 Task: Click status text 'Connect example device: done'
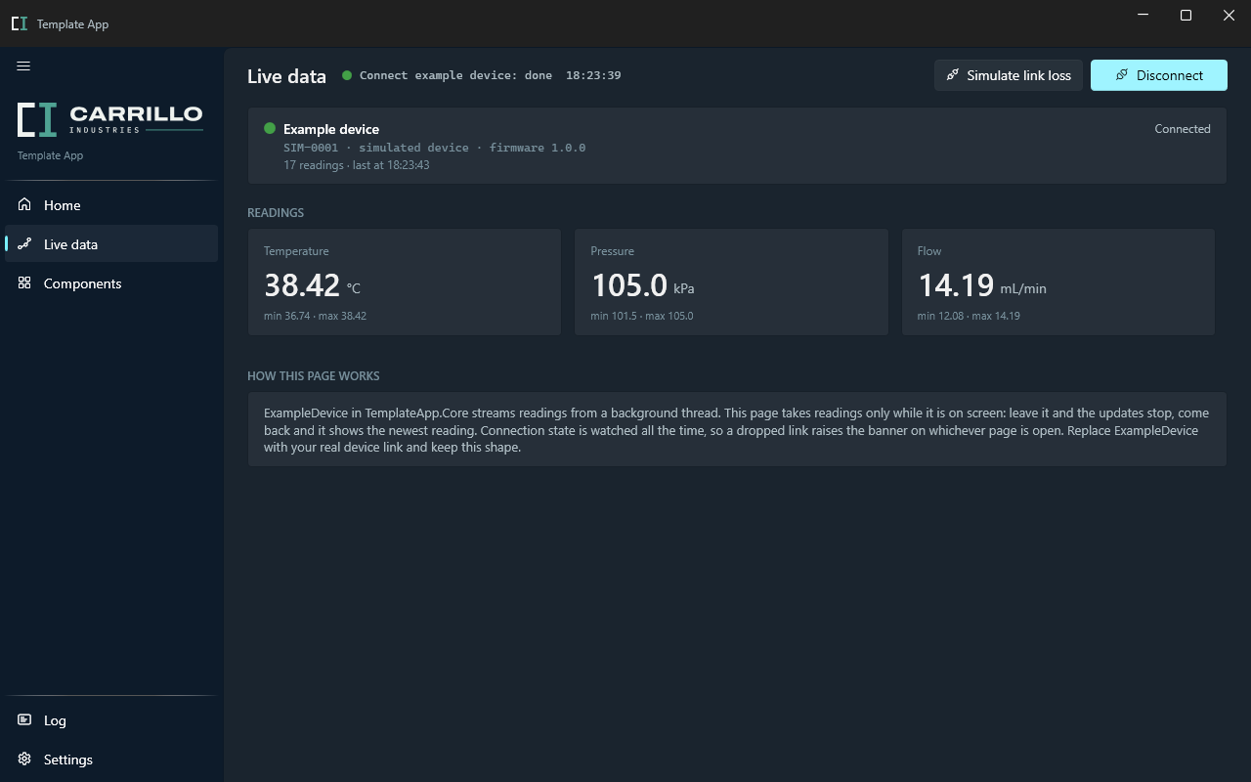tap(455, 75)
